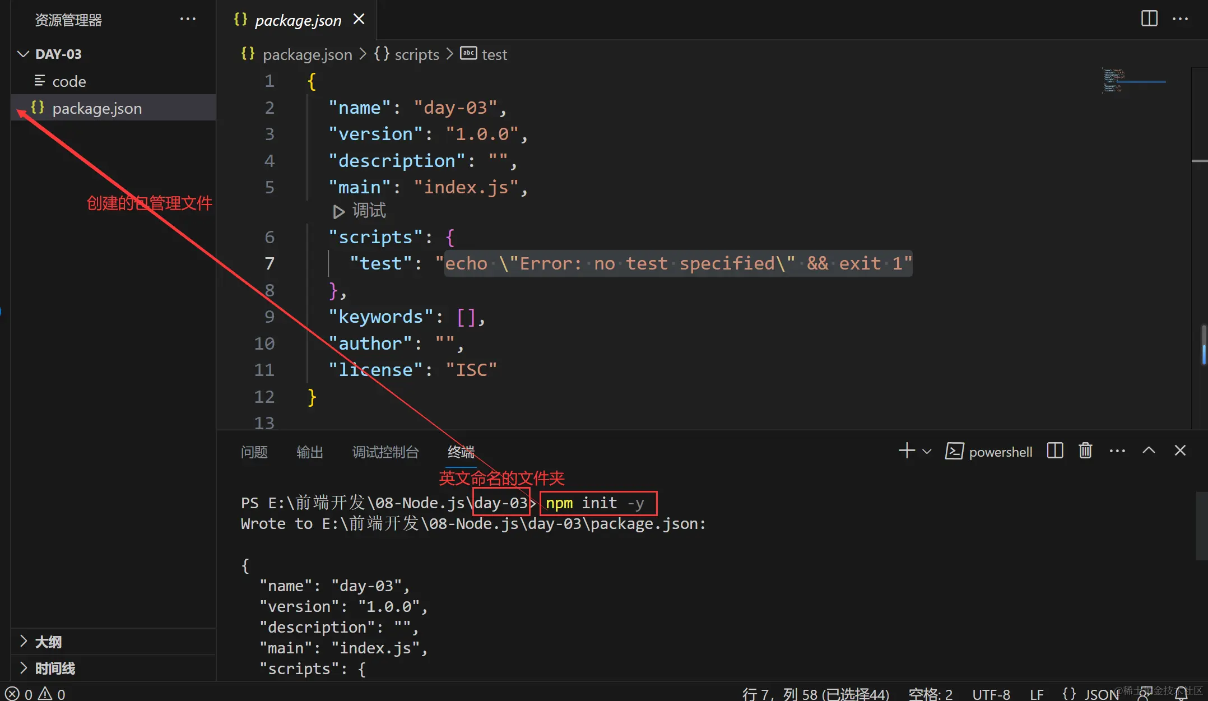Click the errors count status icon

(x=13, y=694)
